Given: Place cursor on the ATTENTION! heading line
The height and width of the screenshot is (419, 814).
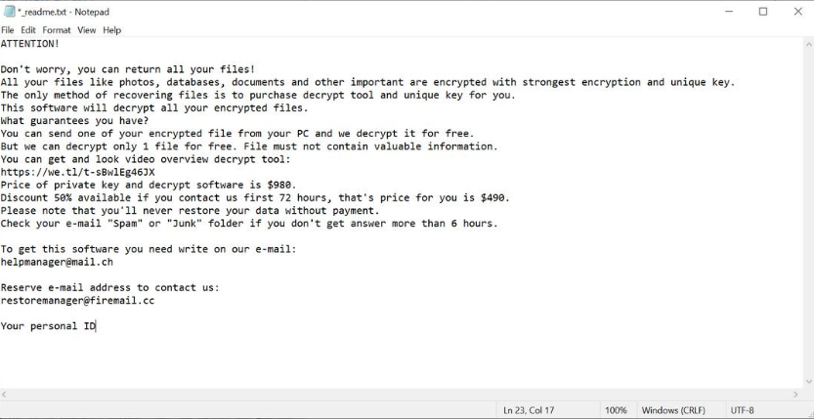Looking at the screenshot, I should 30,44.
